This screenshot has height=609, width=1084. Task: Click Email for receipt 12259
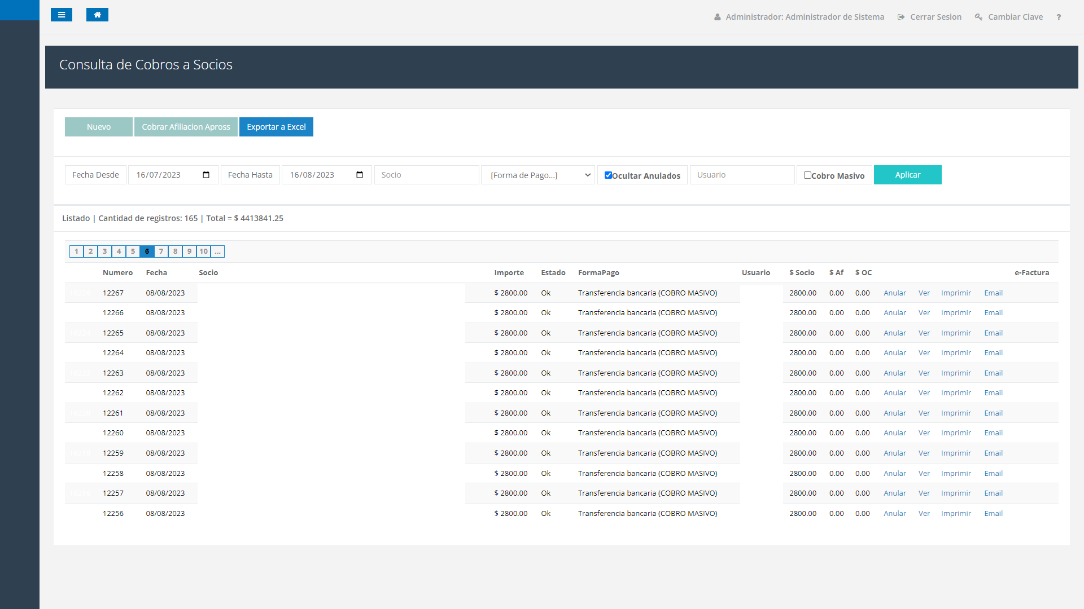[993, 453]
